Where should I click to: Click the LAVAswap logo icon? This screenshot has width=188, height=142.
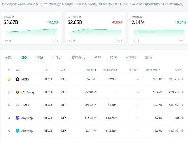coord(18,92)
